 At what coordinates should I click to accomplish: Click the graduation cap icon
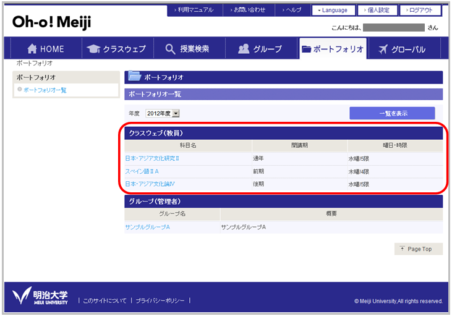93,49
